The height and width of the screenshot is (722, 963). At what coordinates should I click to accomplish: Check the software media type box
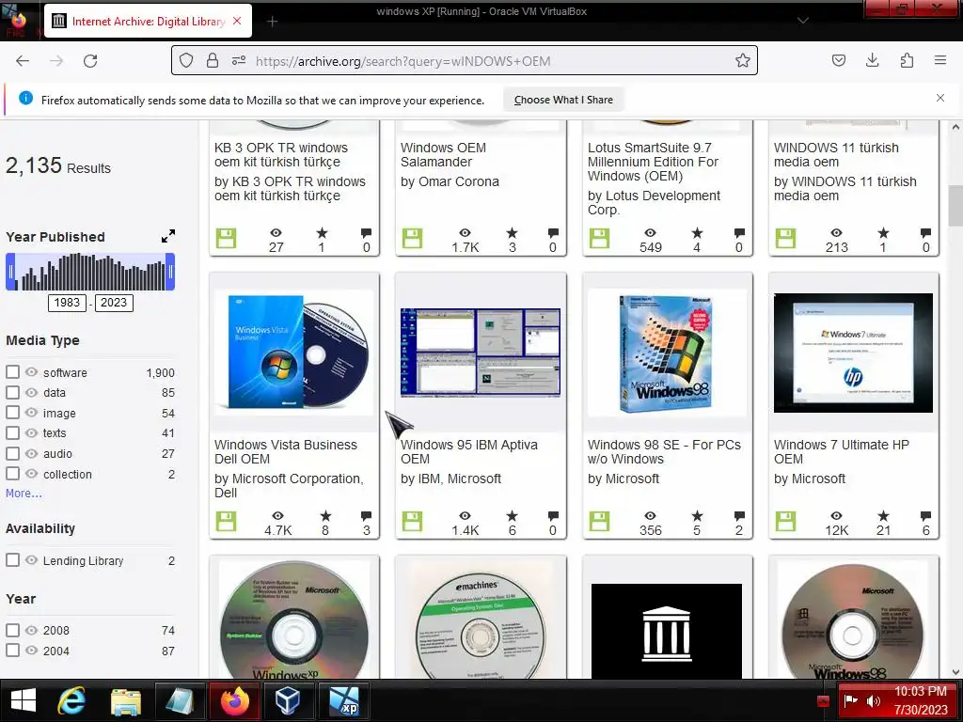click(12, 372)
